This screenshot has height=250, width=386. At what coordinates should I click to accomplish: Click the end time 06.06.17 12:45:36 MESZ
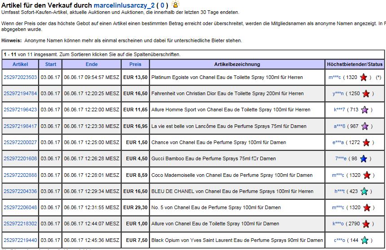92,241
